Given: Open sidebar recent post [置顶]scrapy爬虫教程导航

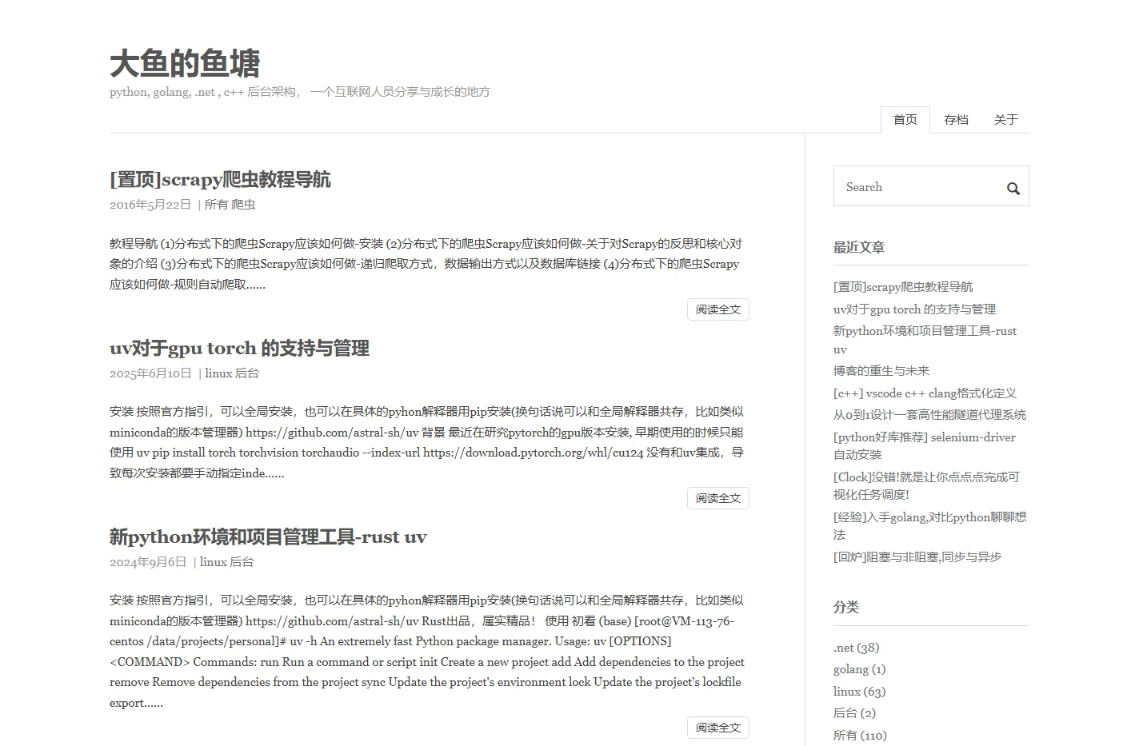Looking at the screenshot, I should 903,287.
